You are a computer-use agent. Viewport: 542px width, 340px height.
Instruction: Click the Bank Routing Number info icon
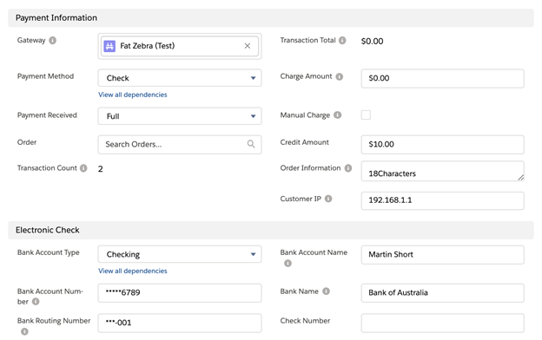click(x=24, y=331)
